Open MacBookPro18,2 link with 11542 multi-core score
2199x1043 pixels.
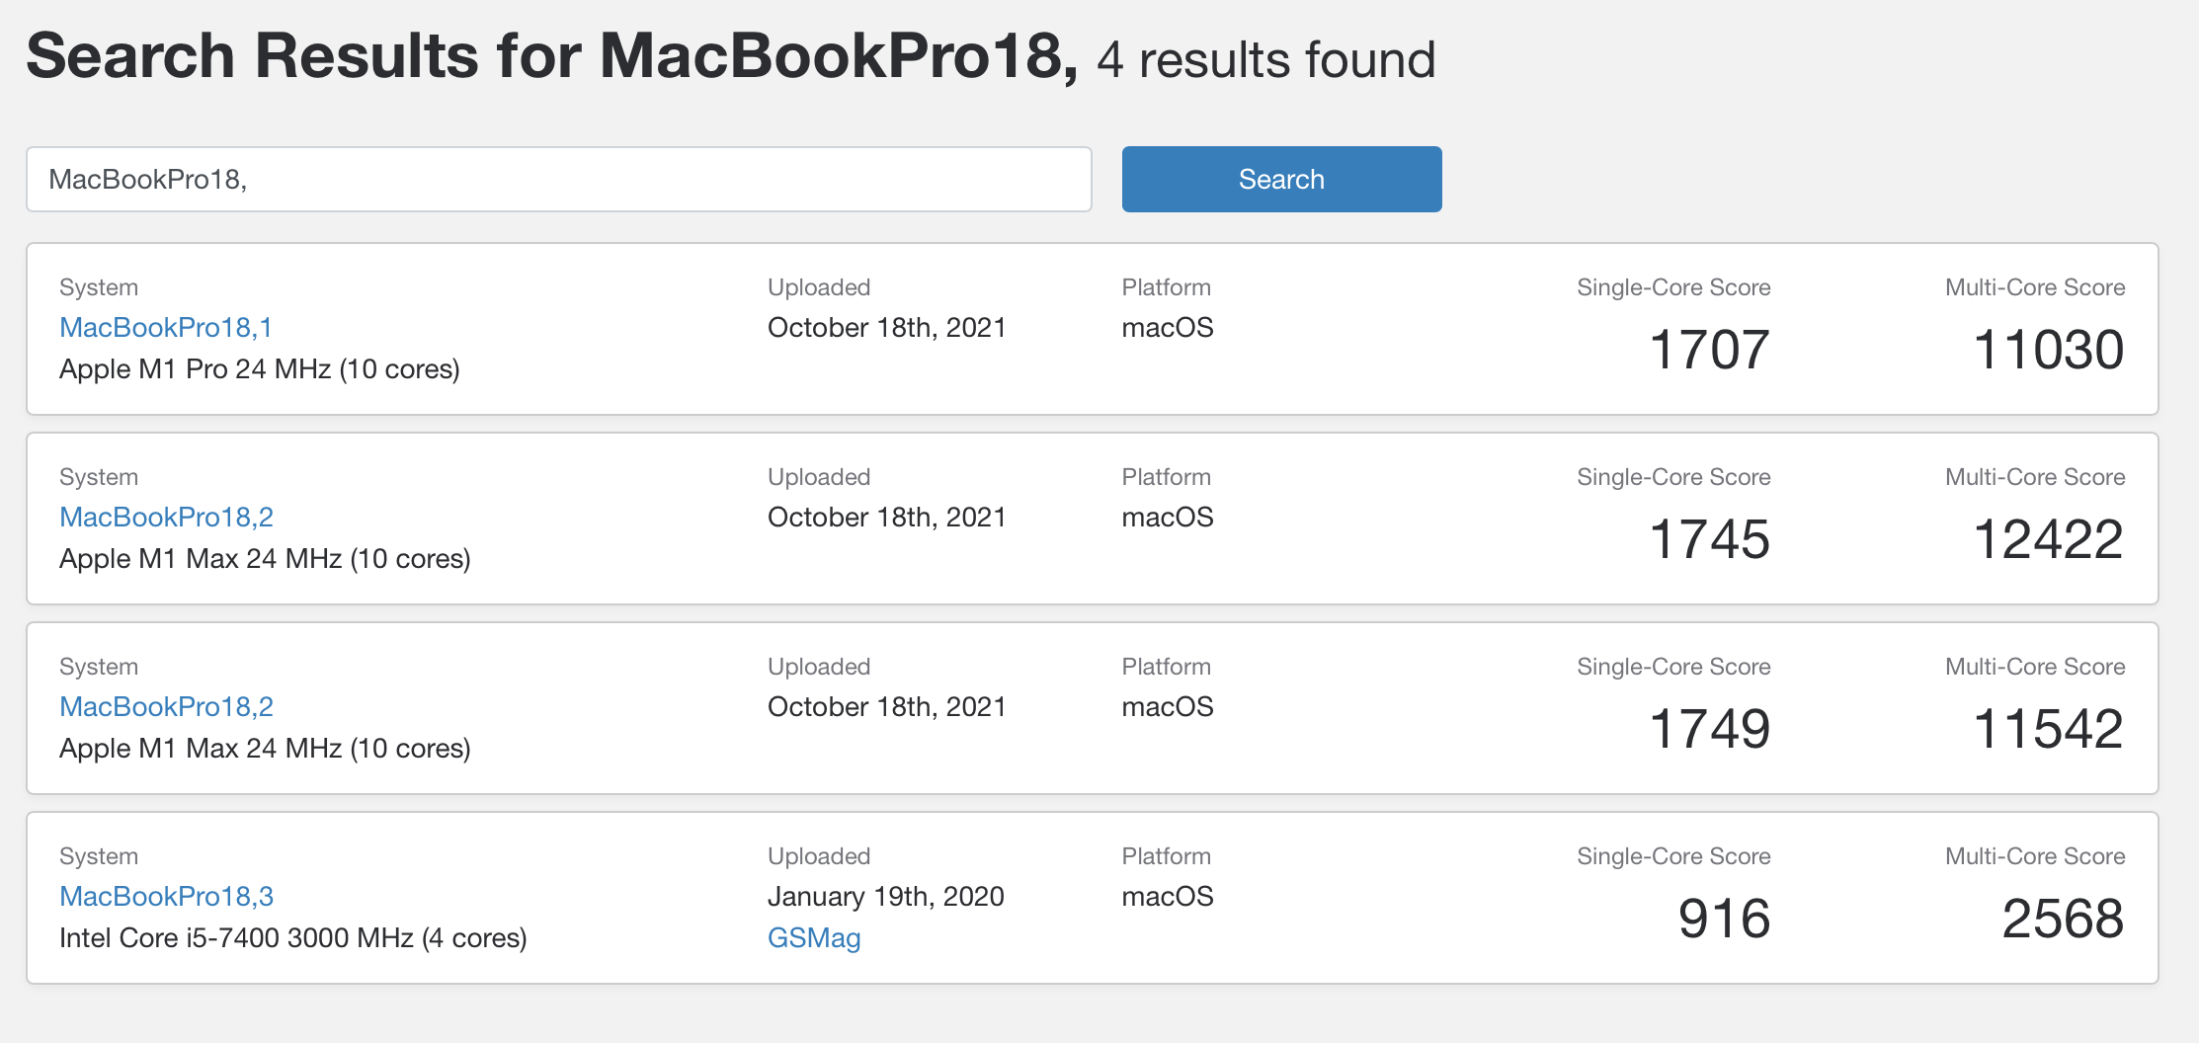(x=166, y=706)
